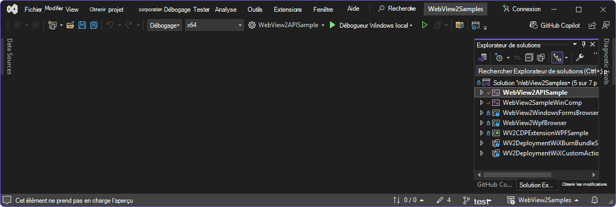Click the GitHub Copilot text label
The width and height of the screenshot is (616, 207).
point(560,26)
